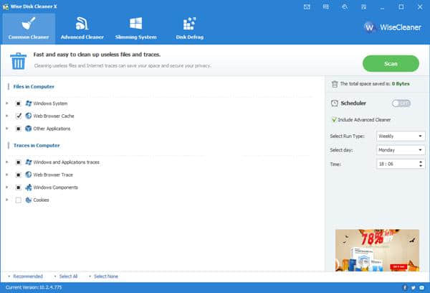Click the envelope feedback icon in title bar
This screenshot has width=430, height=293.
point(307,6)
